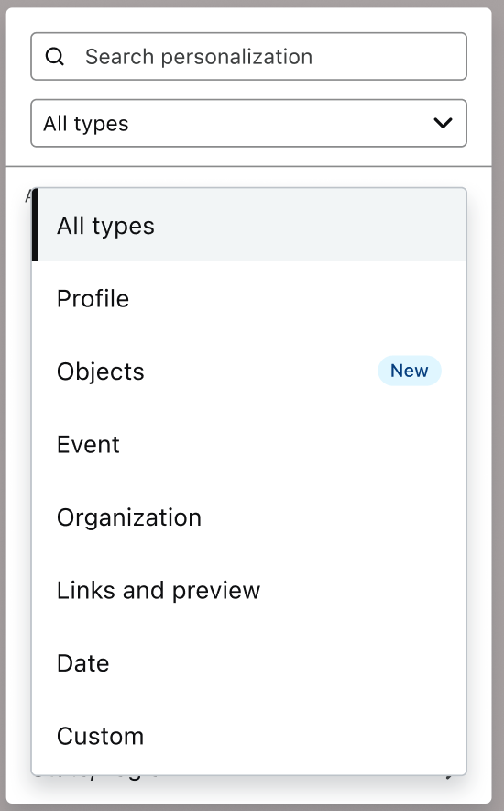Viewport: 504px width, 811px height.
Task: Choose the Organization type filter
Action: tap(249, 517)
